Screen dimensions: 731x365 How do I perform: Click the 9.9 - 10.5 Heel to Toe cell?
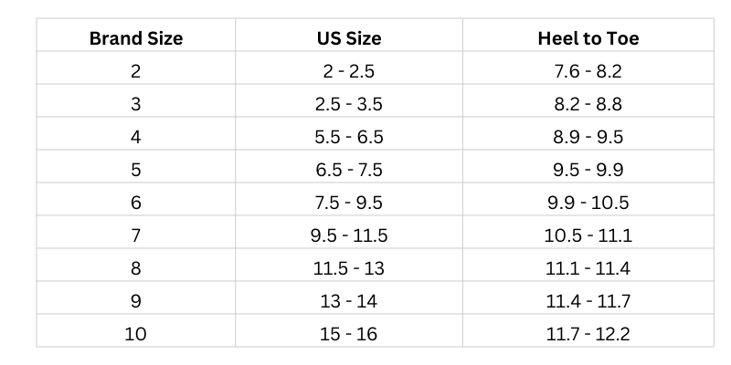click(588, 199)
